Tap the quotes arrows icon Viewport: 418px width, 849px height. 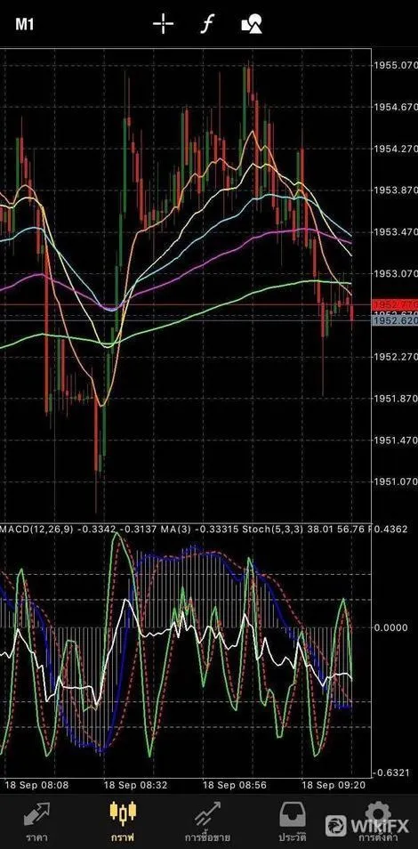coord(36,813)
